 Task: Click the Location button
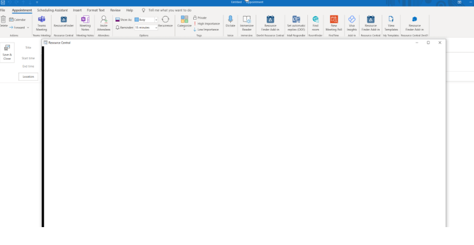tap(28, 77)
